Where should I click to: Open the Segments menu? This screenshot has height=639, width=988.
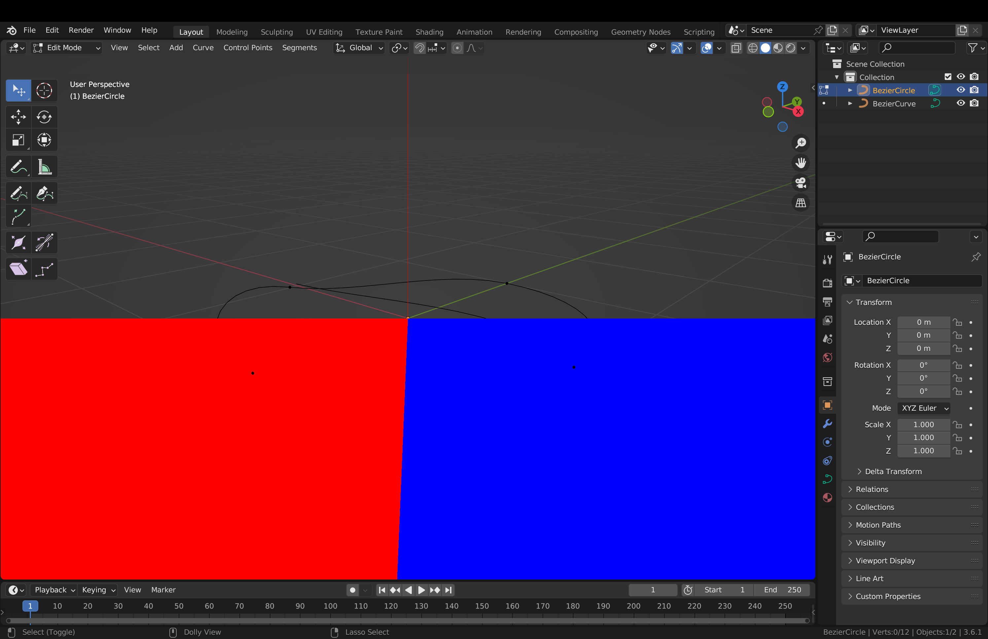[x=300, y=48]
